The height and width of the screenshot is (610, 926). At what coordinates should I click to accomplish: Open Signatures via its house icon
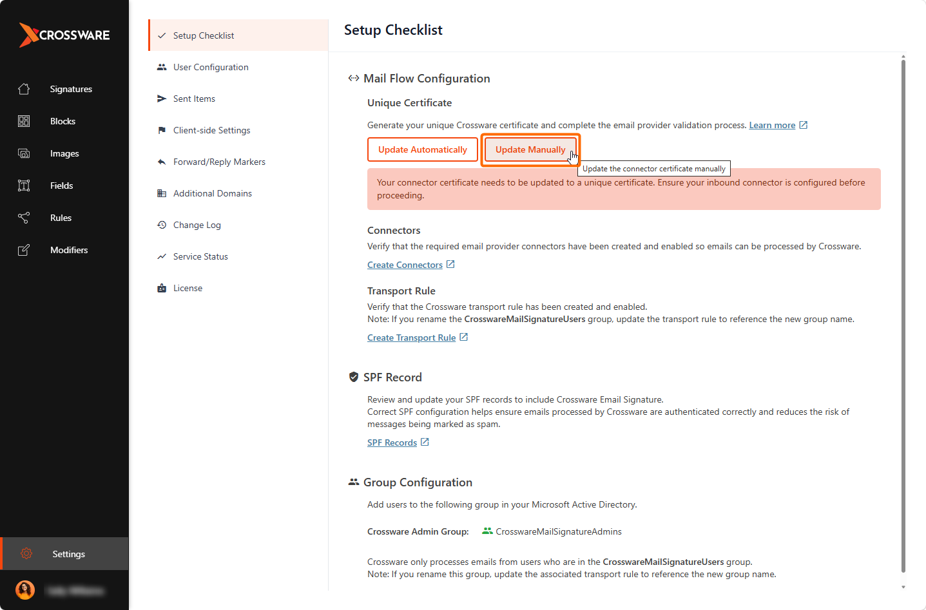point(24,89)
